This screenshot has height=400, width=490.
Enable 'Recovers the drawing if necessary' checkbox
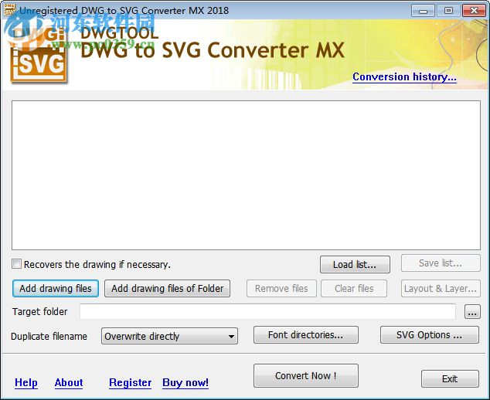coord(16,264)
